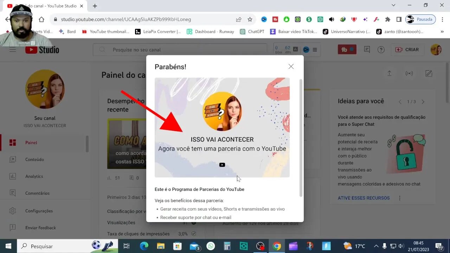
Task: Click the share page icon in address bar
Action: [x=239, y=19]
